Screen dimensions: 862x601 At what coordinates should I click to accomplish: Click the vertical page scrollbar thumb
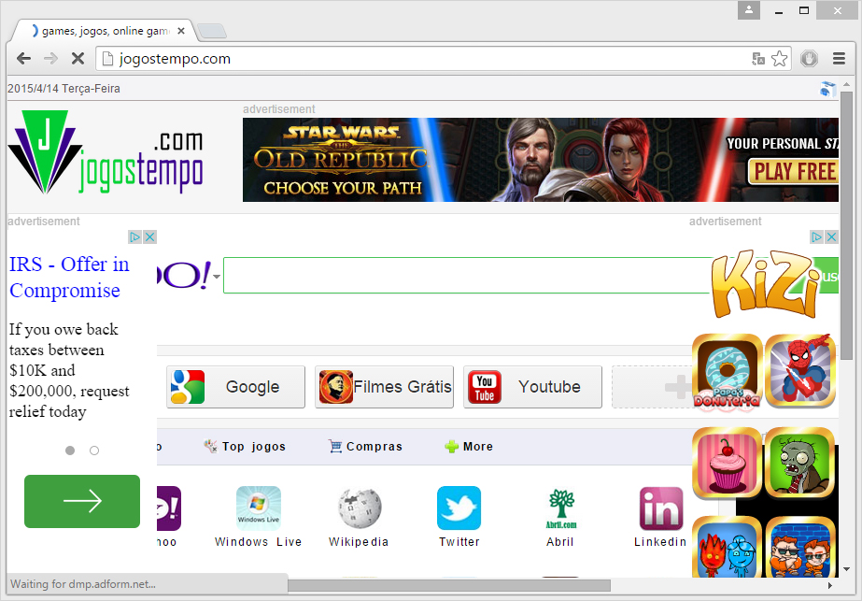click(x=847, y=225)
